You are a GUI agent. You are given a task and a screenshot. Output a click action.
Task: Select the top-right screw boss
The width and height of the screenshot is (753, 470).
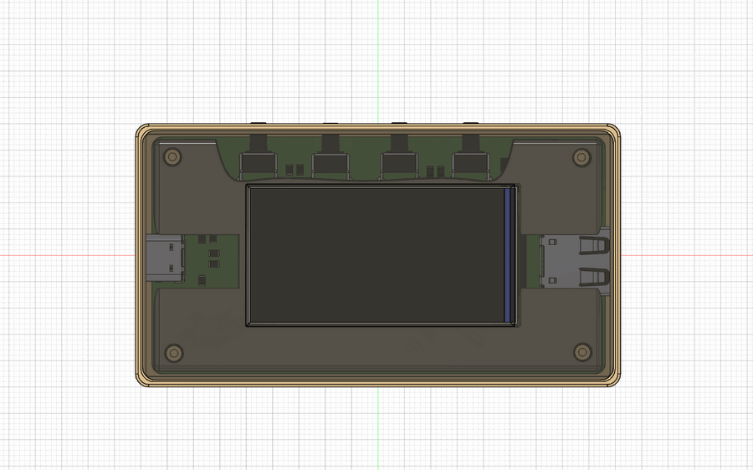coord(581,157)
